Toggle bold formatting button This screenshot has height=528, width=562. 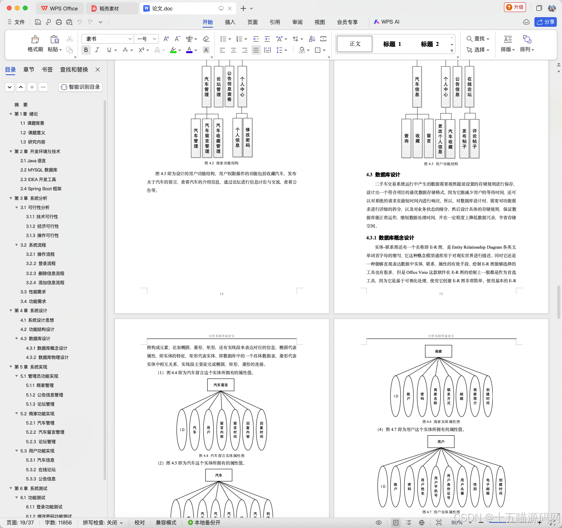click(86, 50)
